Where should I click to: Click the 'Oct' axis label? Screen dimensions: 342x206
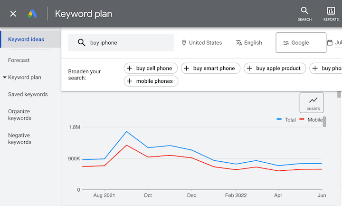pyautogui.click(x=148, y=196)
